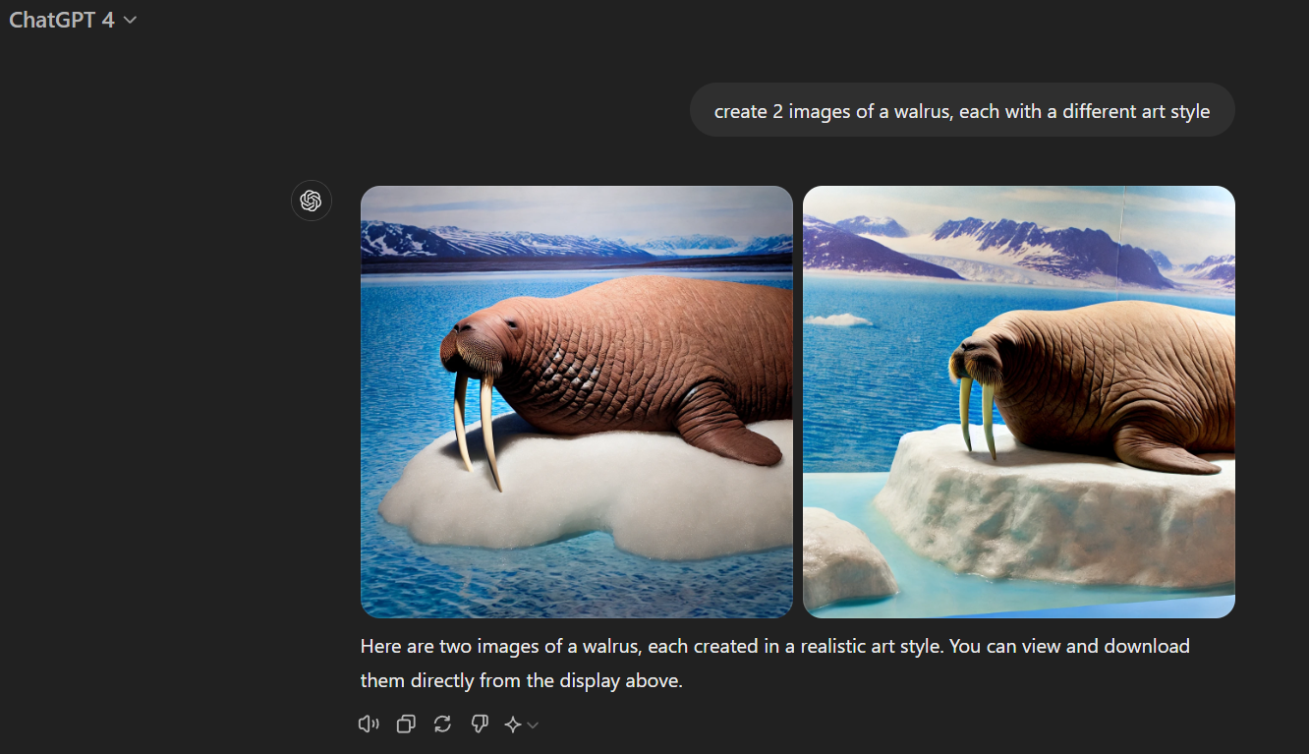The width and height of the screenshot is (1309, 754).
Task: Click the ChatGPT logo avatar beside the images
Action: pyautogui.click(x=312, y=201)
